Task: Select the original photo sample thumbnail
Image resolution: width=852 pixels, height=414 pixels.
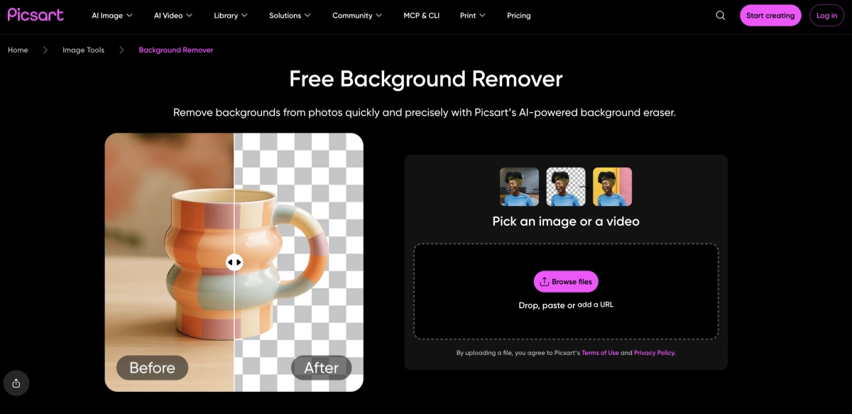Action: (x=519, y=187)
